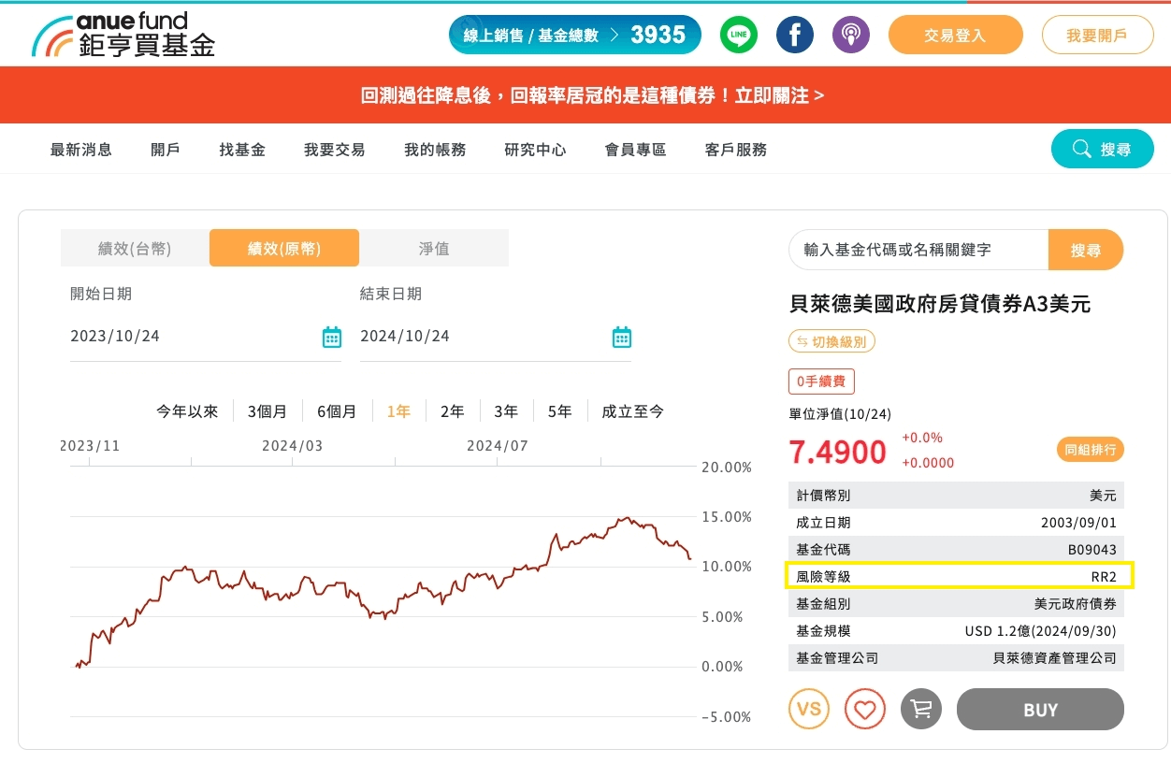This screenshot has width=1171, height=763.
Task: Click the orange 搜尋 fund search button
Action: 1086,250
